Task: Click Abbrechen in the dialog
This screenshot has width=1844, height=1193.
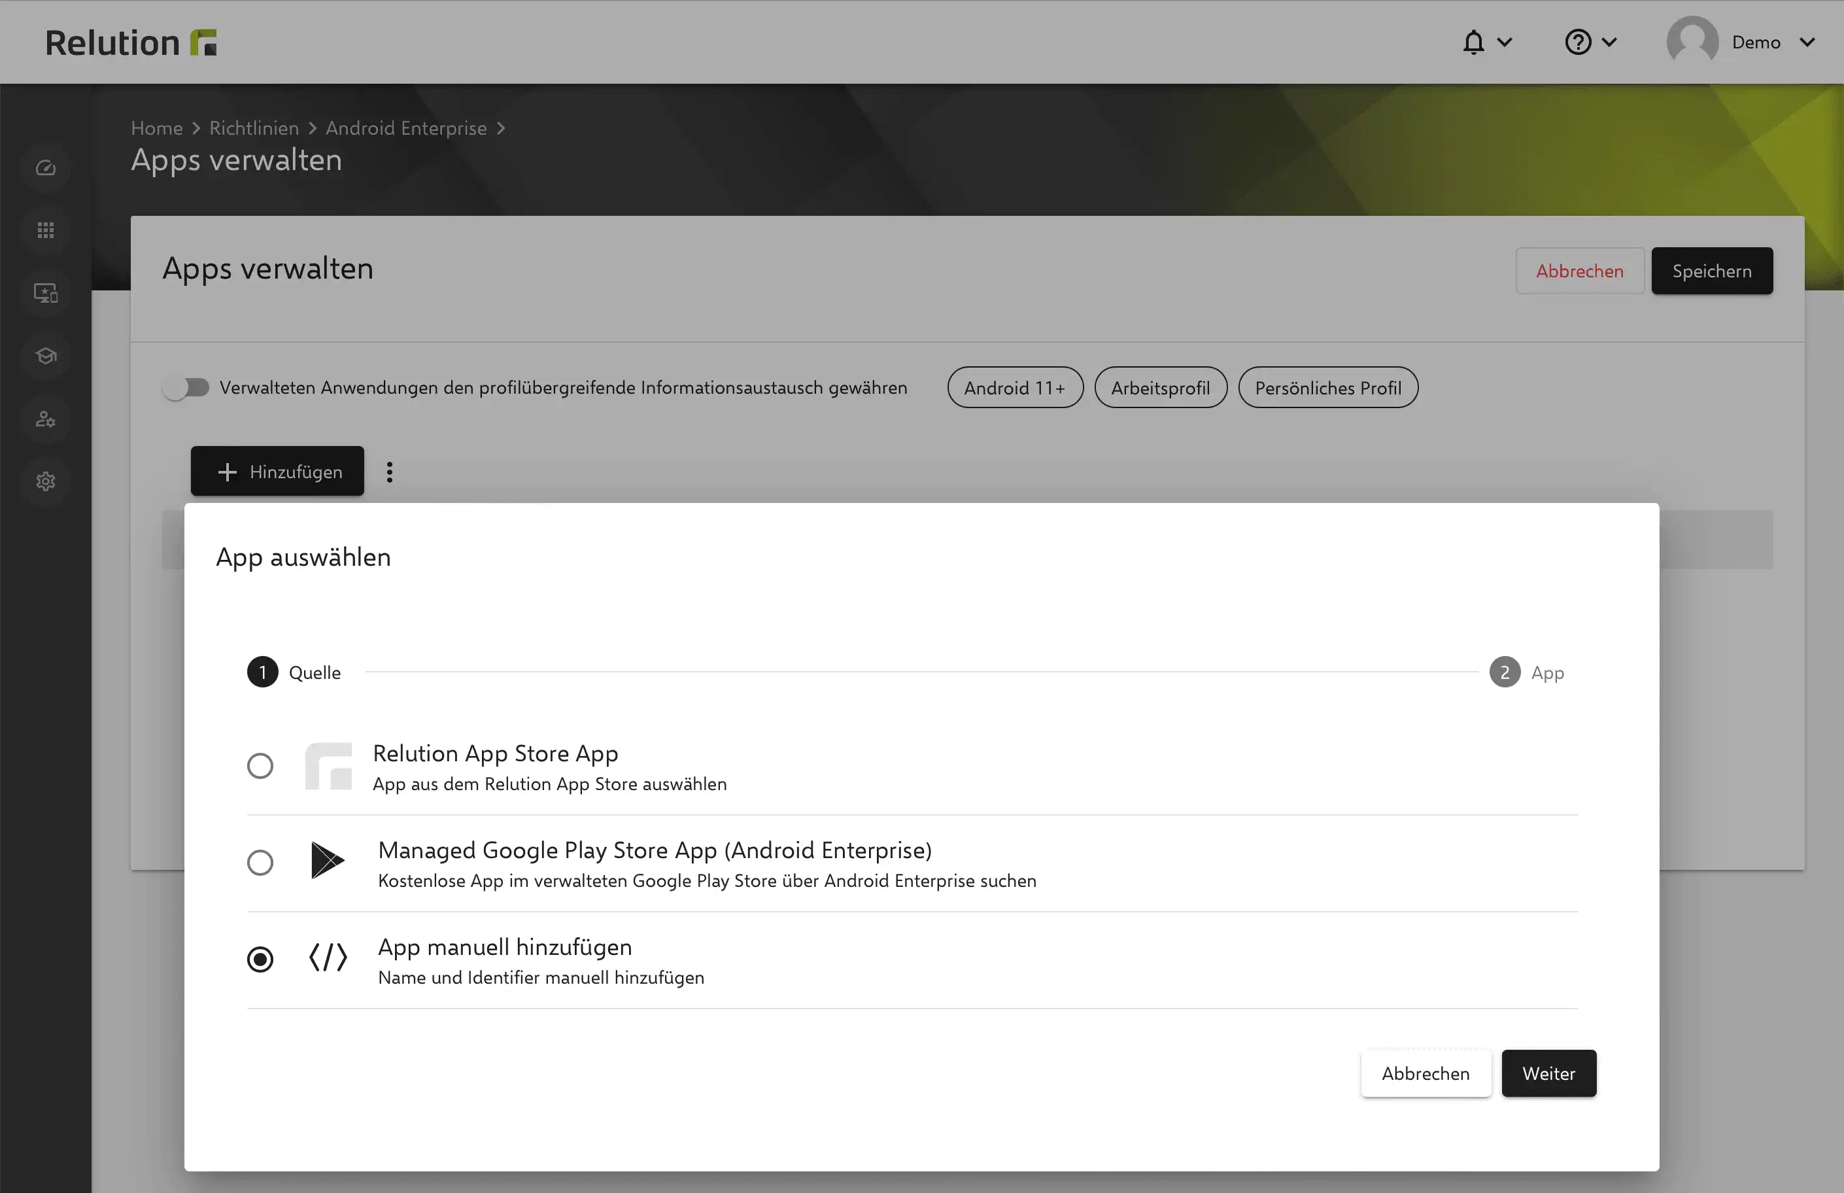Action: pos(1426,1073)
